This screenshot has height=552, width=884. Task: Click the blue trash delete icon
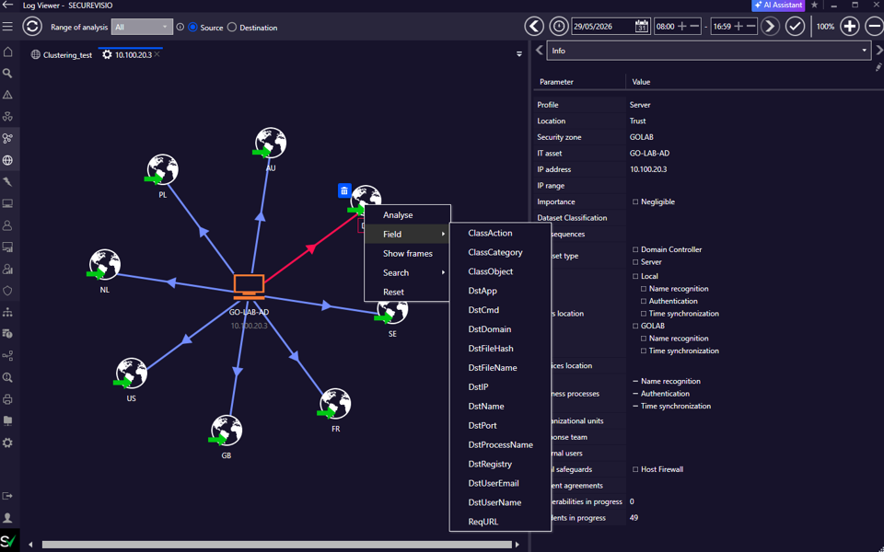pyautogui.click(x=344, y=191)
